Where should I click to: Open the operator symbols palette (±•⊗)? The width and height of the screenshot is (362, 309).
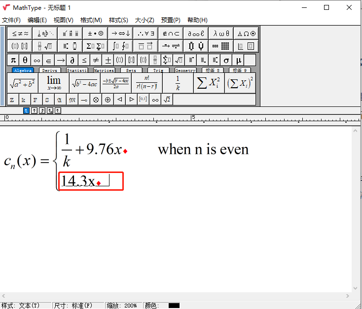pos(95,34)
